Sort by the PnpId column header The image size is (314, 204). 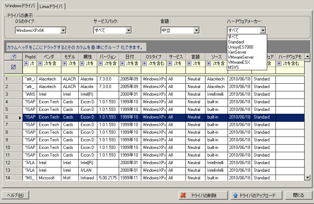tap(30, 57)
